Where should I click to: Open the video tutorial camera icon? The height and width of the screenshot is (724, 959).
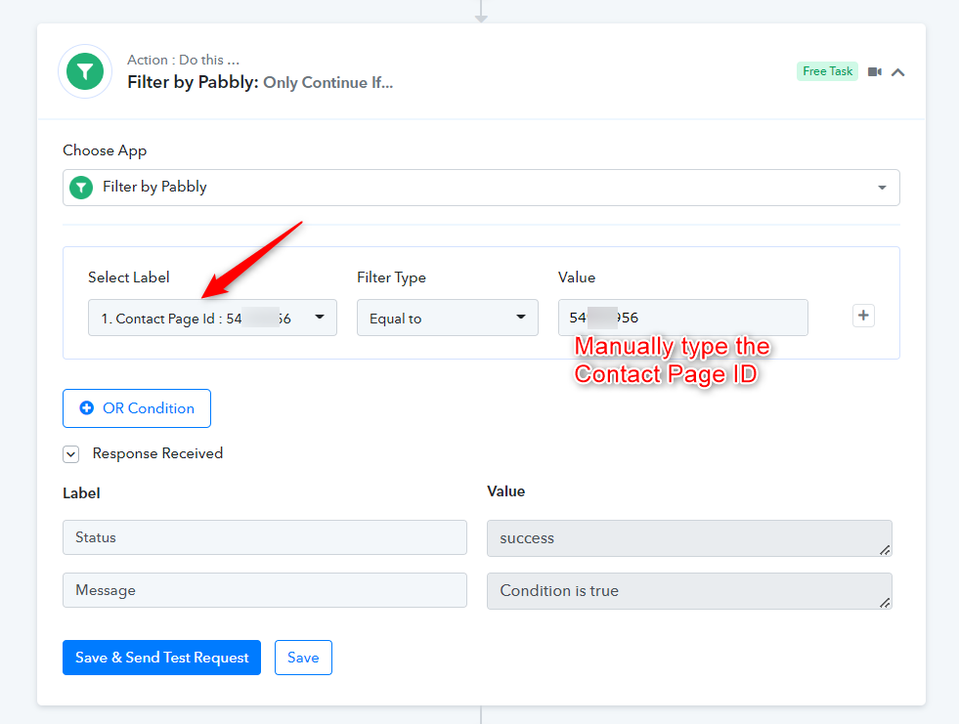click(875, 72)
